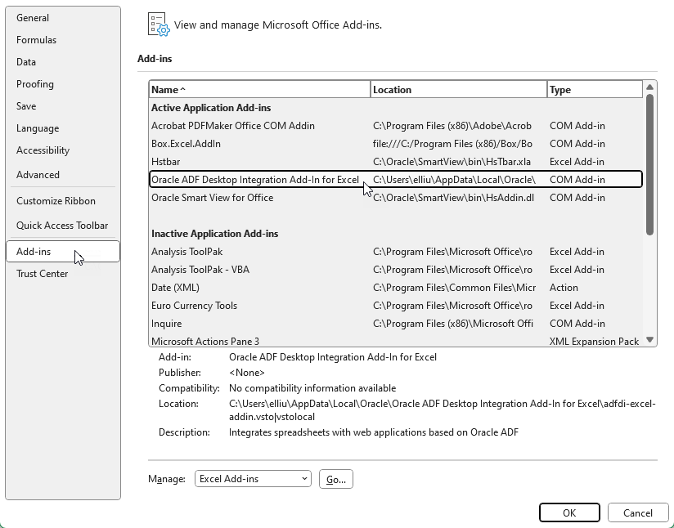
Task: Select Acrobat PDFMaker Office COM Addin row
Action: coord(233,126)
